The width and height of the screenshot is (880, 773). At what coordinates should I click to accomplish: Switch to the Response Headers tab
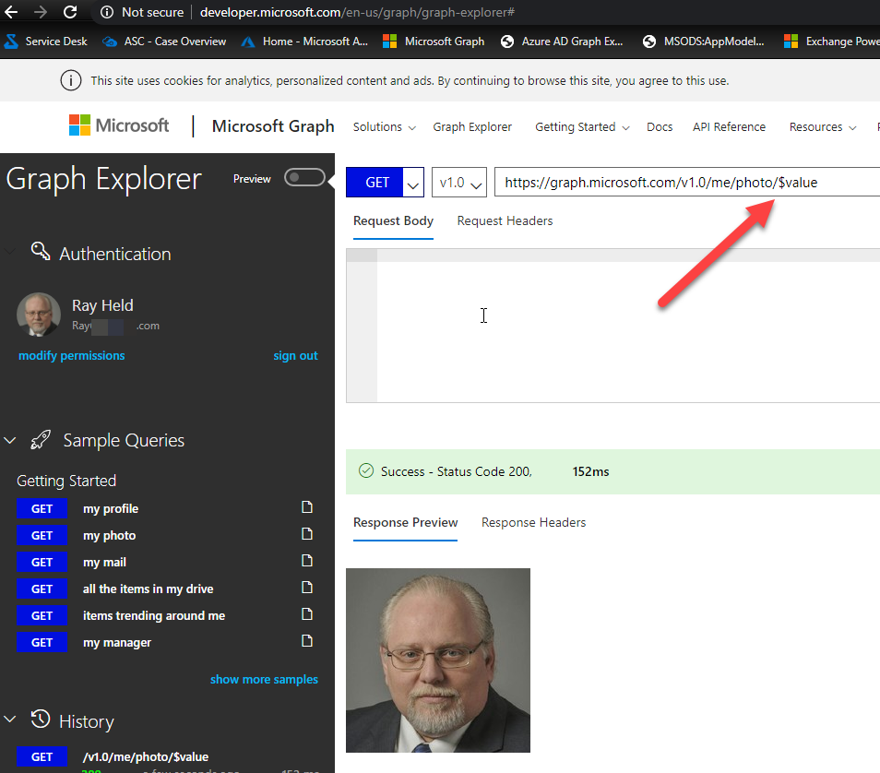point(534,523)
